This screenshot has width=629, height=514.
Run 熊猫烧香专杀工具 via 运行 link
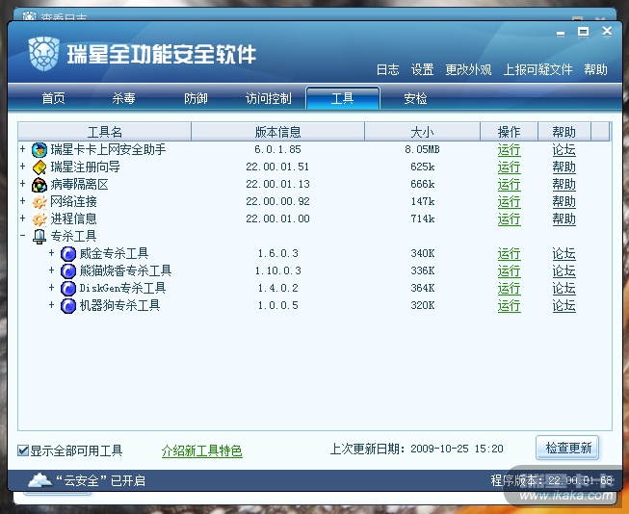click(x=509, y=271)
